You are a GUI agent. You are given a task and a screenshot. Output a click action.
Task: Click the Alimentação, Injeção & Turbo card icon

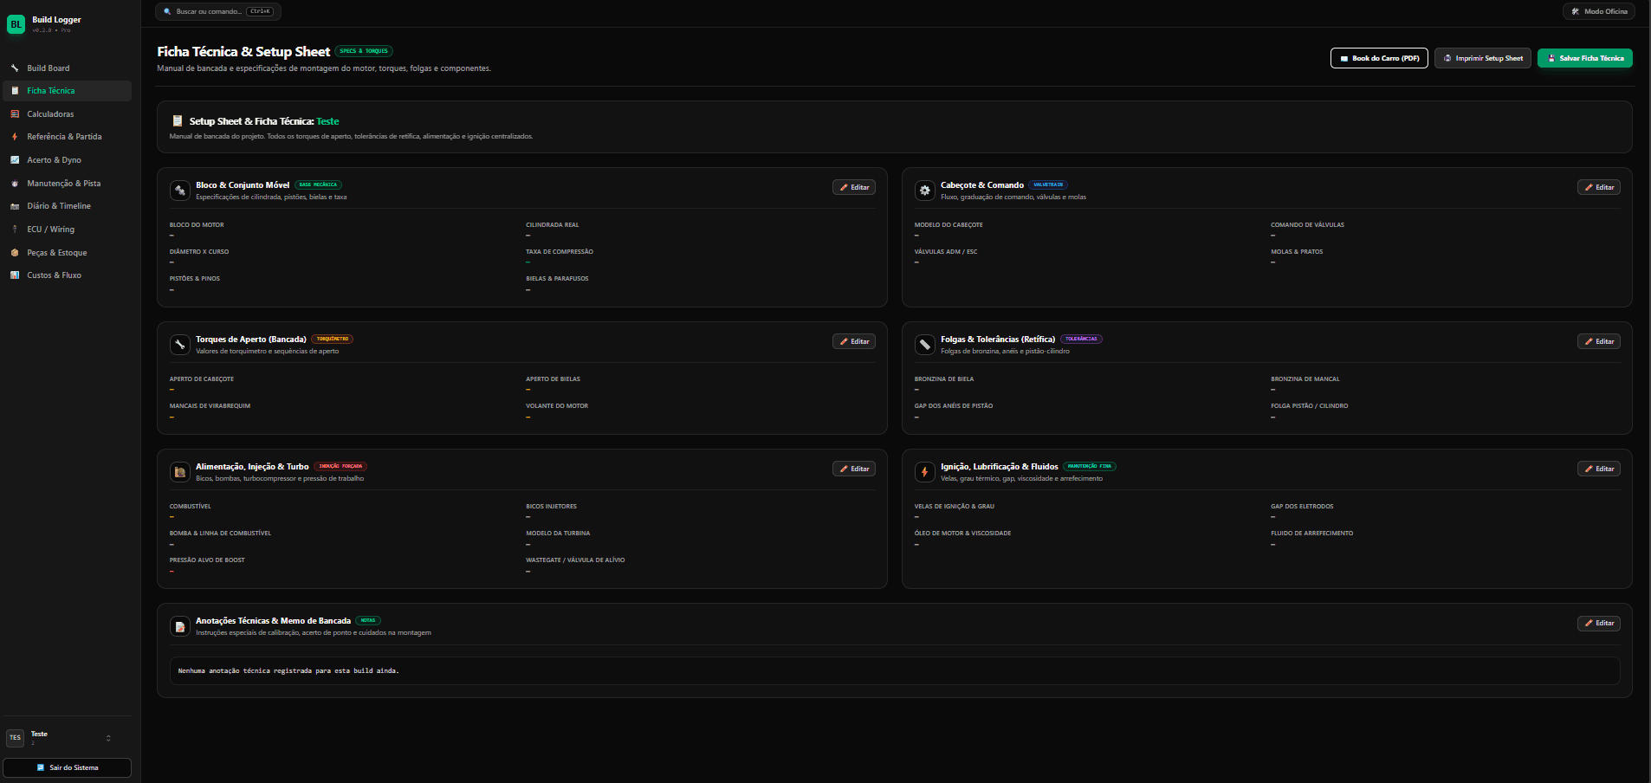pyautogui.click(x=180, y=472)
